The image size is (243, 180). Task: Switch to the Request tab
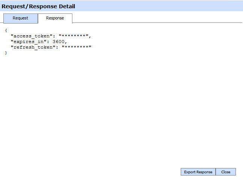click(20, 18)
